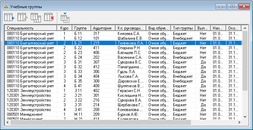Click the Вып... column header
Screen dimensions: 253x130
[x=203, y=28]
